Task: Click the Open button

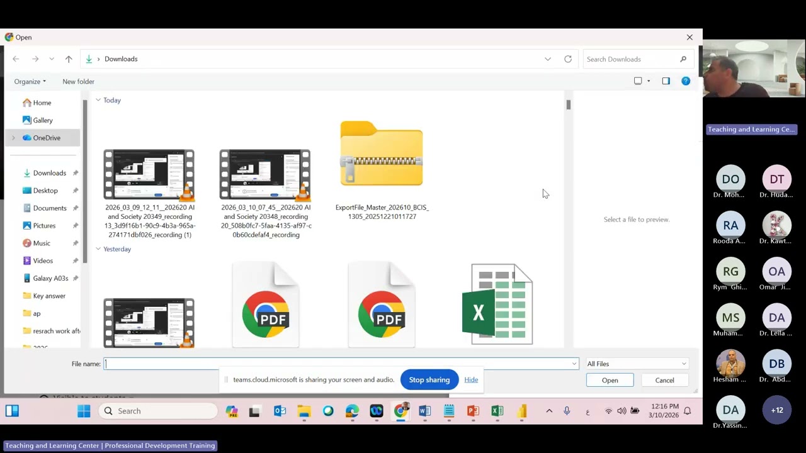Action: (610, 380)
